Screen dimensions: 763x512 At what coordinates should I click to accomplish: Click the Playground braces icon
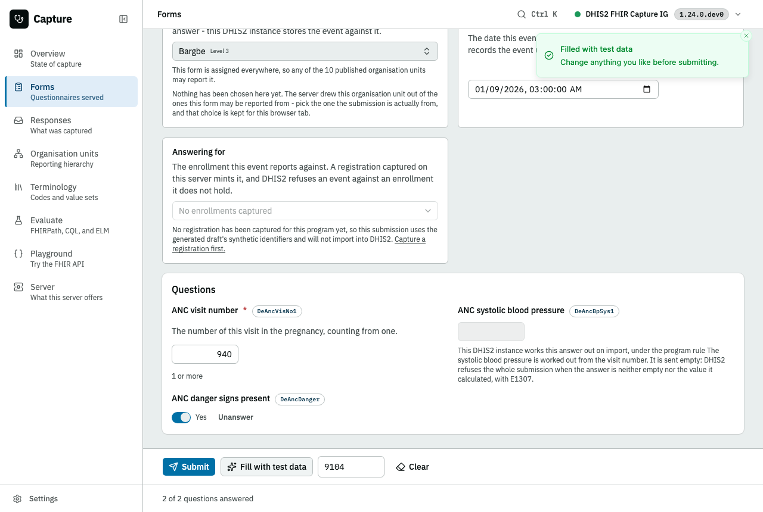tap(18, 254)
